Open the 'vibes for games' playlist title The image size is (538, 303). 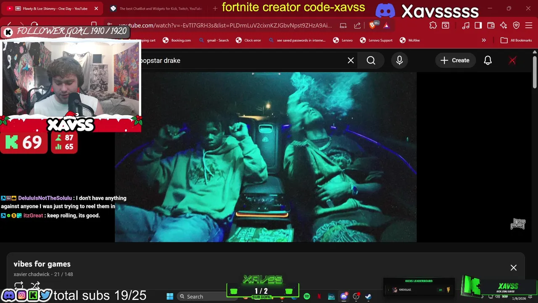42,264
